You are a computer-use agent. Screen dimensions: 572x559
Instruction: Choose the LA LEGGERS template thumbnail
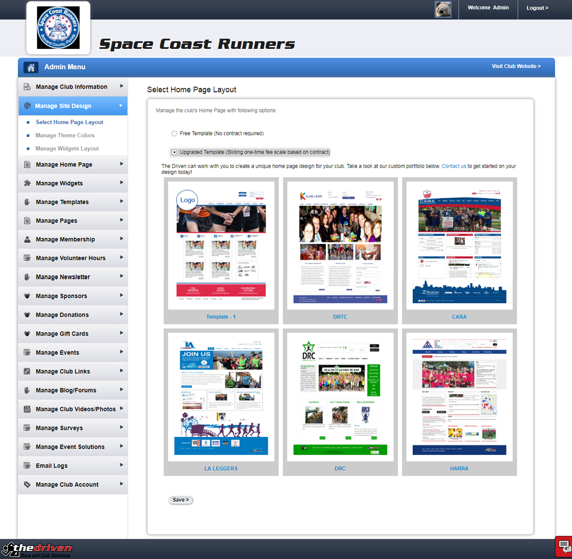[221, 397]
